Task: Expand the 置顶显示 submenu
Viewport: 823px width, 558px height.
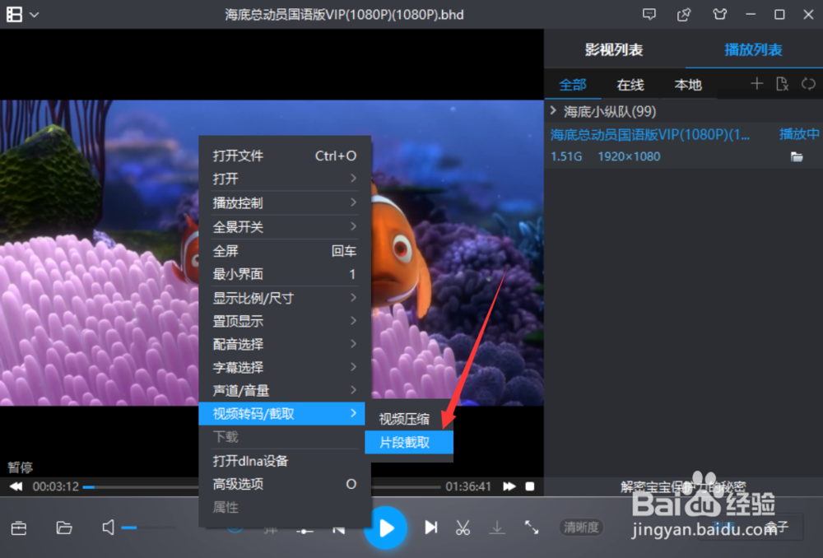Action: point(285,321)
